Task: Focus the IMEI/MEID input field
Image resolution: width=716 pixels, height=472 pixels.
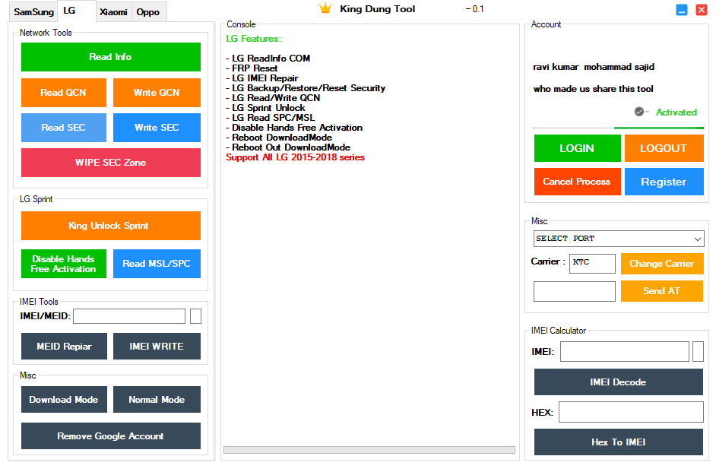Action: (128, 316)
